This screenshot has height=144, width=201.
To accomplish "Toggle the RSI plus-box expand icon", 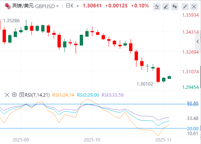I will click(x=22, y=95).
